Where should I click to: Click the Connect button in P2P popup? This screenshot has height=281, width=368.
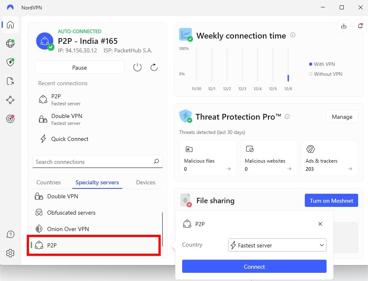pos(254,267)
